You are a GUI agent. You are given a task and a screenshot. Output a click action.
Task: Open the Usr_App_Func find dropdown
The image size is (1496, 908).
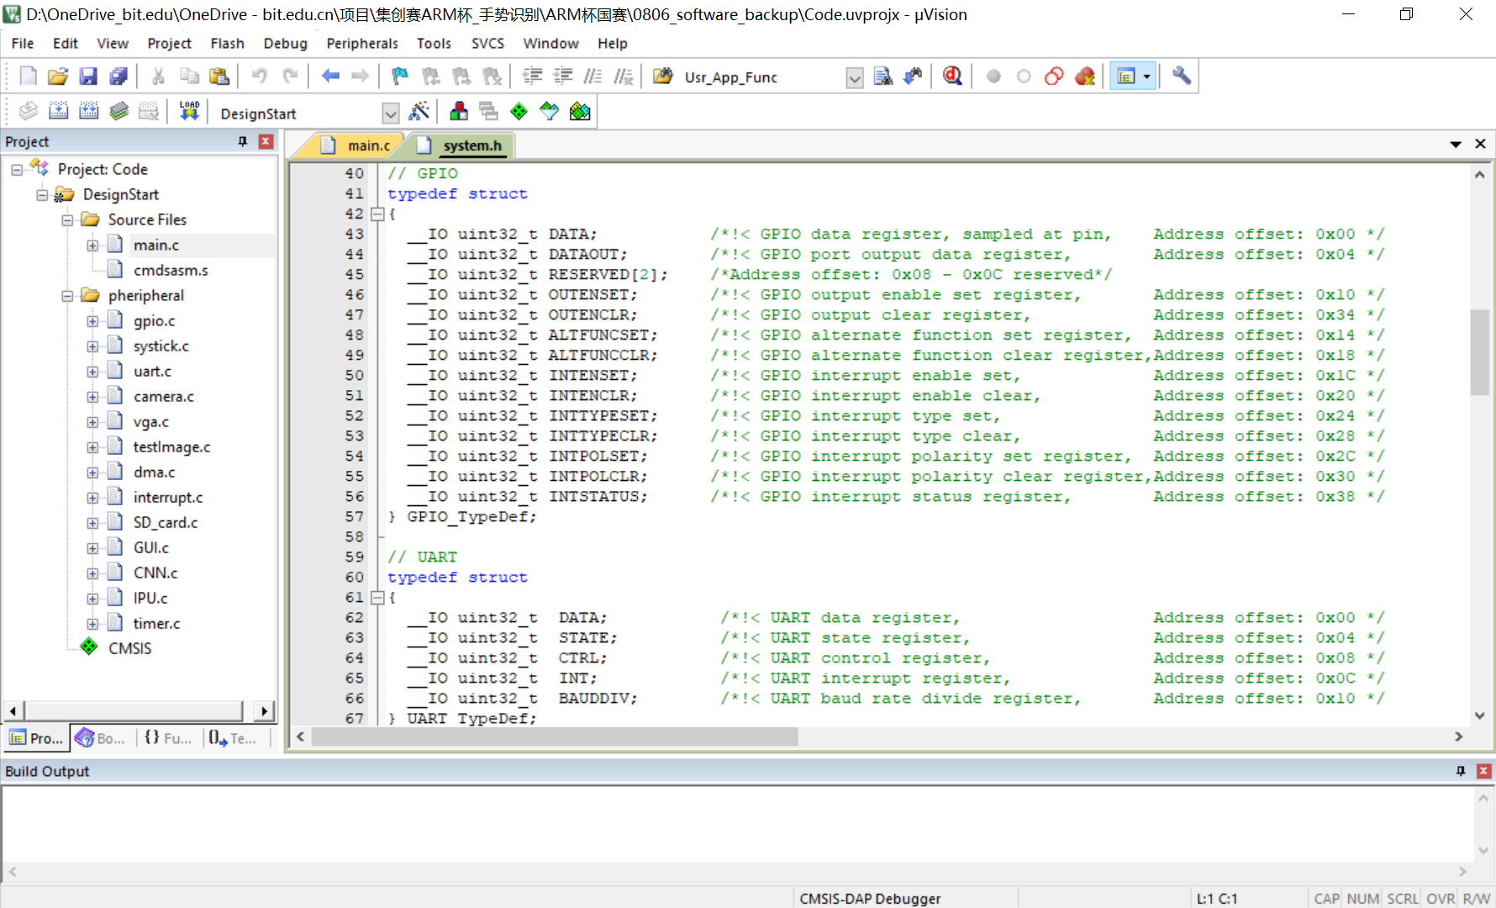click(x=855, y=77)
